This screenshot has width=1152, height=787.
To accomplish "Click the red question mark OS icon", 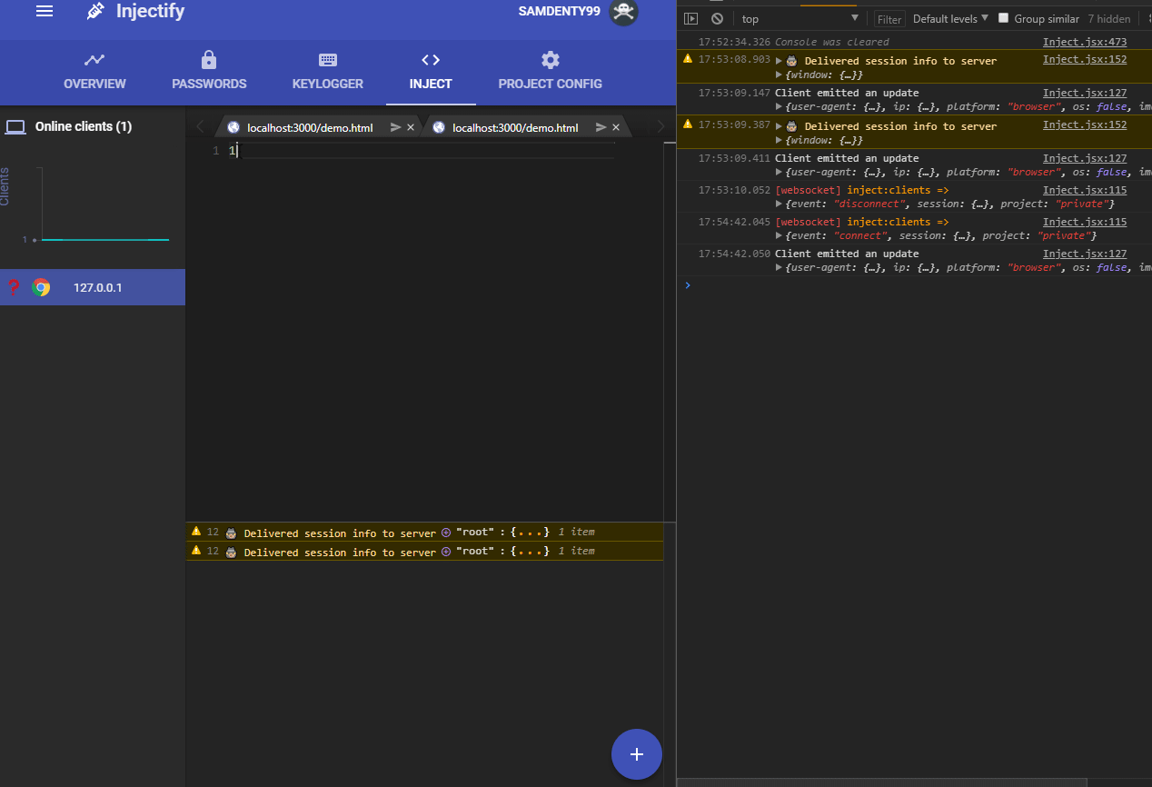I will coord(14,288).
